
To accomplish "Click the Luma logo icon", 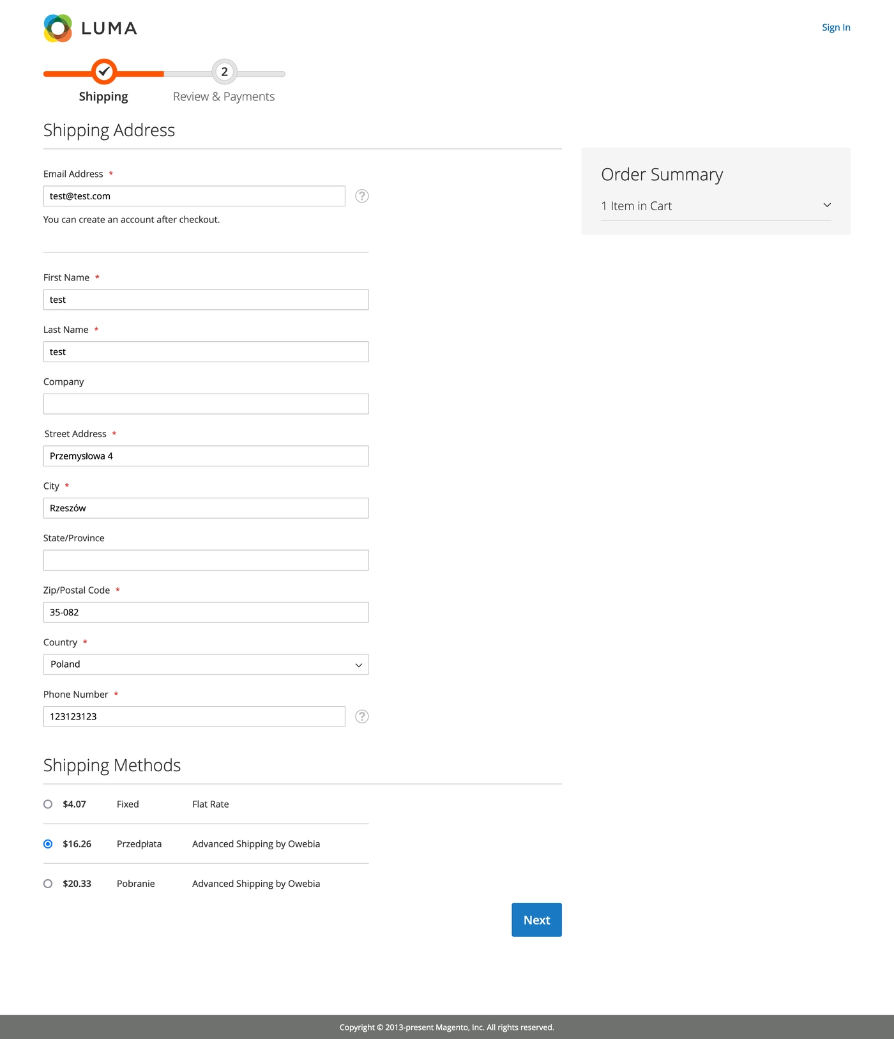I will click(58, 28).
